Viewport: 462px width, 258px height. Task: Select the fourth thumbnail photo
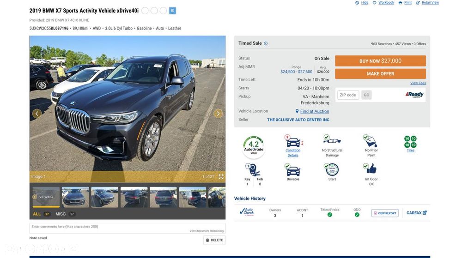coord(134,197)
